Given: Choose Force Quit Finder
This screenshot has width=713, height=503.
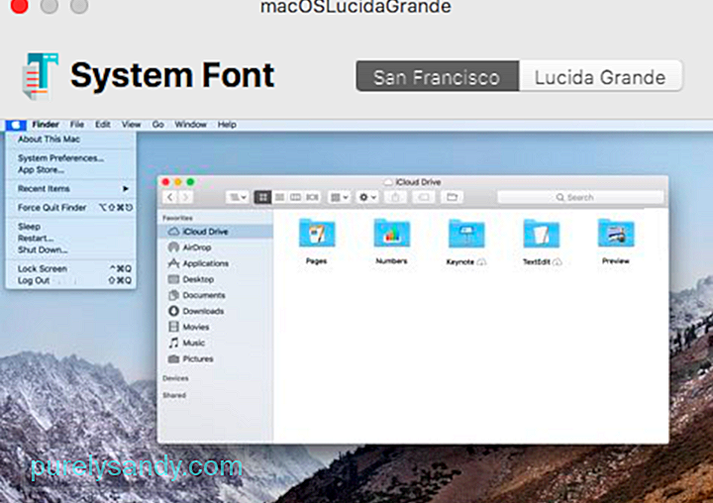Looking at the screenshot, I should tap(71, 208).
